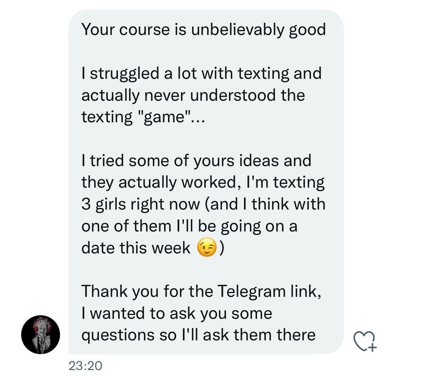
Task: Click the text "I'm texting" in the message
Action: coord(285,183)
